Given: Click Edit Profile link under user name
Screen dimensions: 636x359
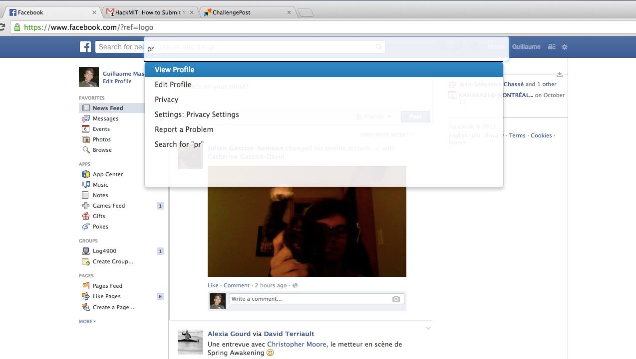Looking at the screenshot, I should [x=117, y=81].
